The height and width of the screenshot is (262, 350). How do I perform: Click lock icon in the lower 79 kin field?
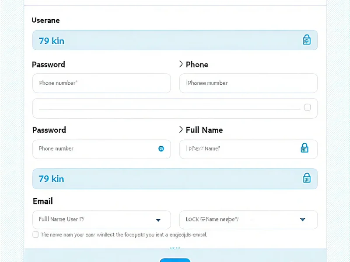(307, 178)
